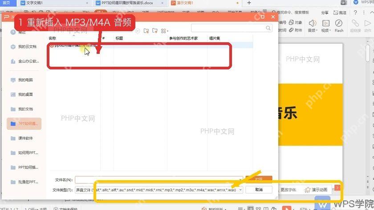
Task: Click the 分享 share button
Action: (325, 12)
